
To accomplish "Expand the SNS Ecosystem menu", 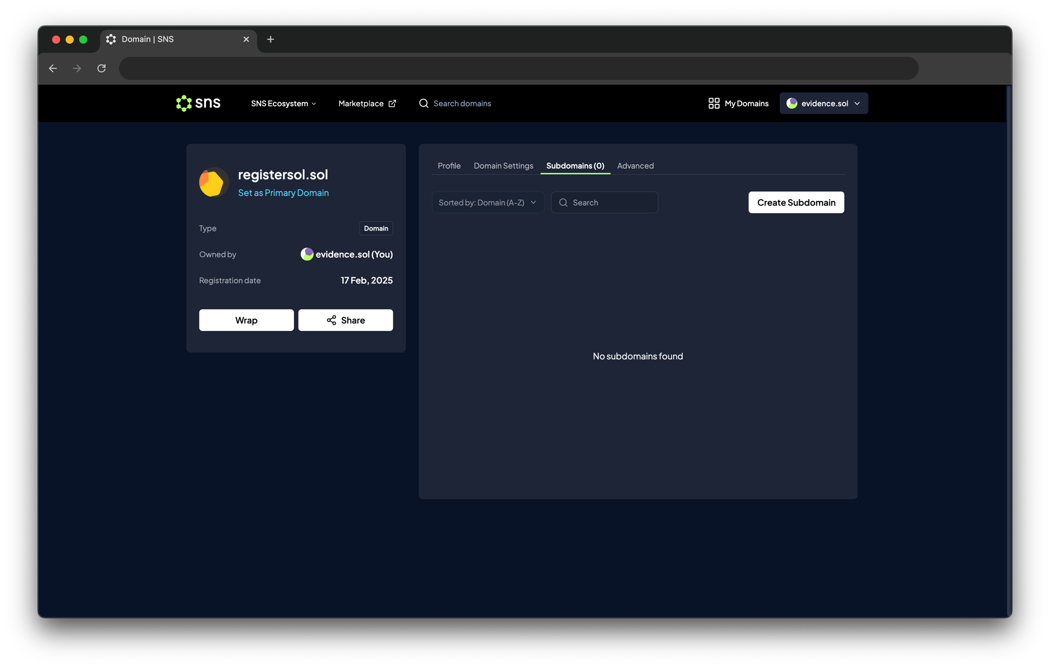I will click(x=283, y=104).
